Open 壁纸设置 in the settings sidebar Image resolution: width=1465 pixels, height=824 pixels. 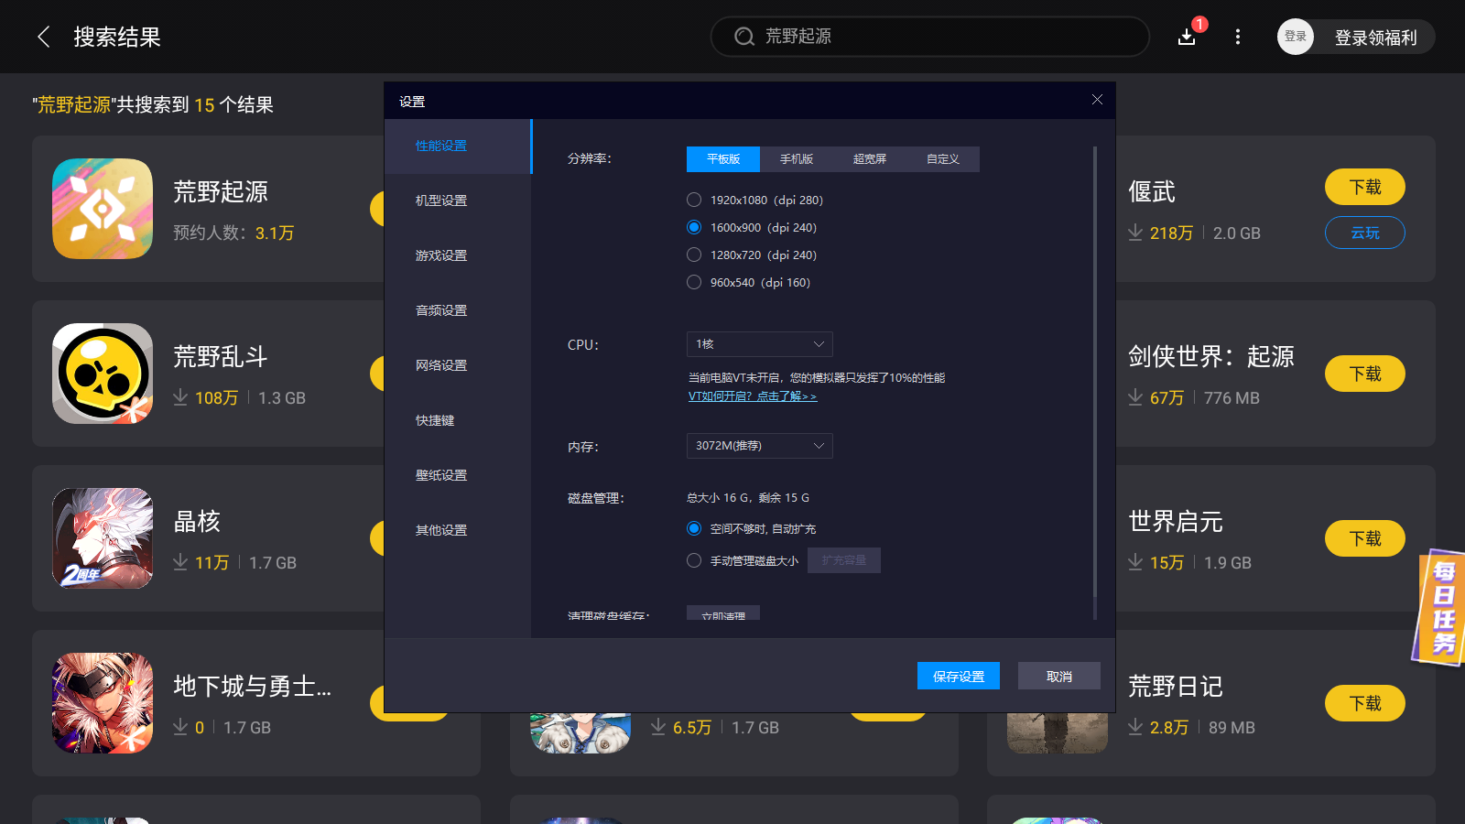coord(458,475)
